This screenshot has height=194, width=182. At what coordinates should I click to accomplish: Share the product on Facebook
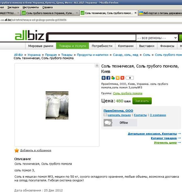click(x=108, y=78)
